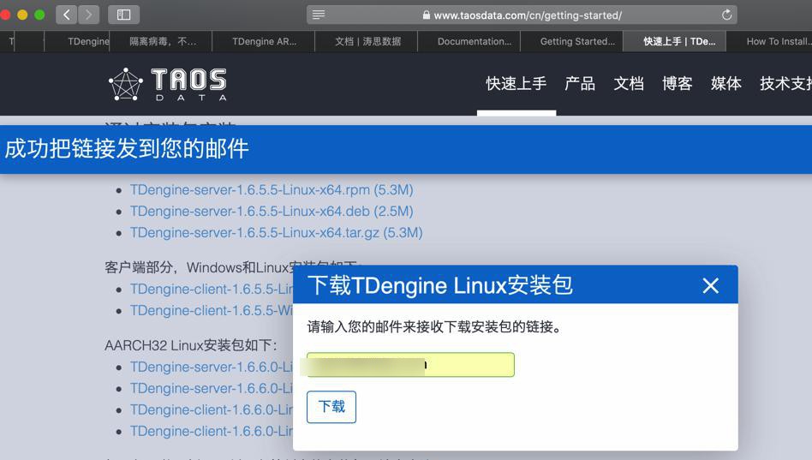Open 技术支持 in the site navigation
This screenshot has width=812, height=460.
point(785,83)
